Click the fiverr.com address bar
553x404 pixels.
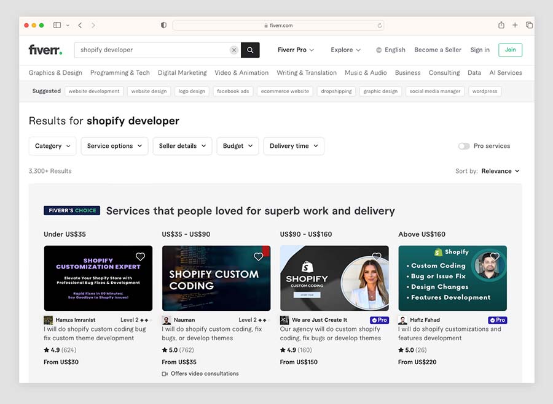point(278,25)
